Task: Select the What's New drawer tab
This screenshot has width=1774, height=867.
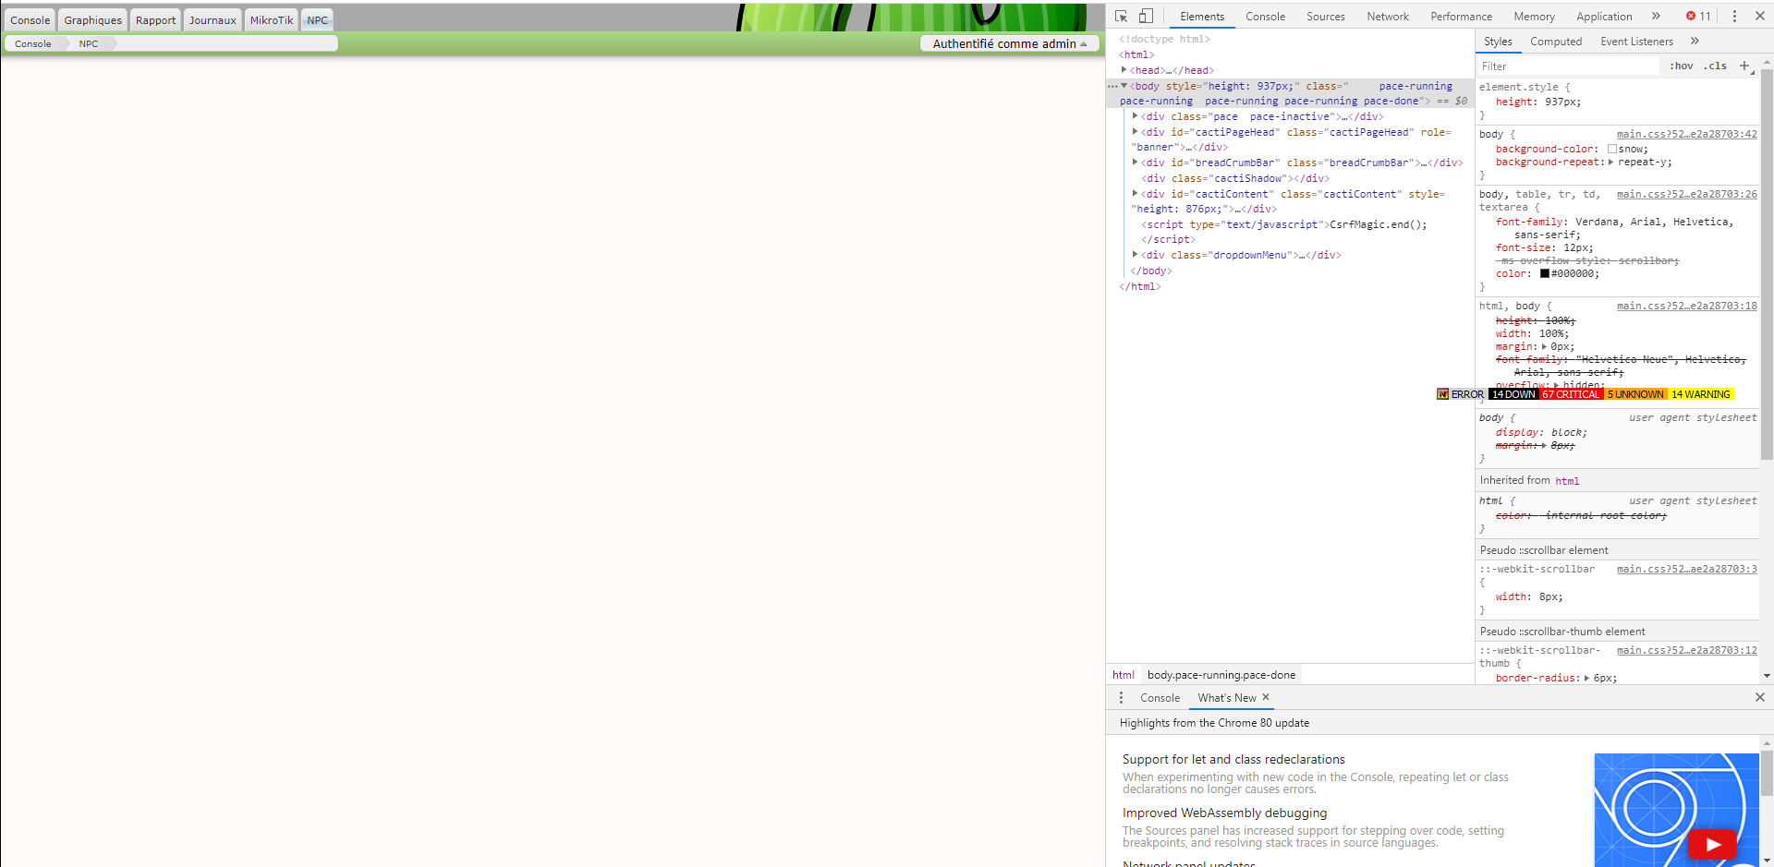Action: (x=1227, y=698)
